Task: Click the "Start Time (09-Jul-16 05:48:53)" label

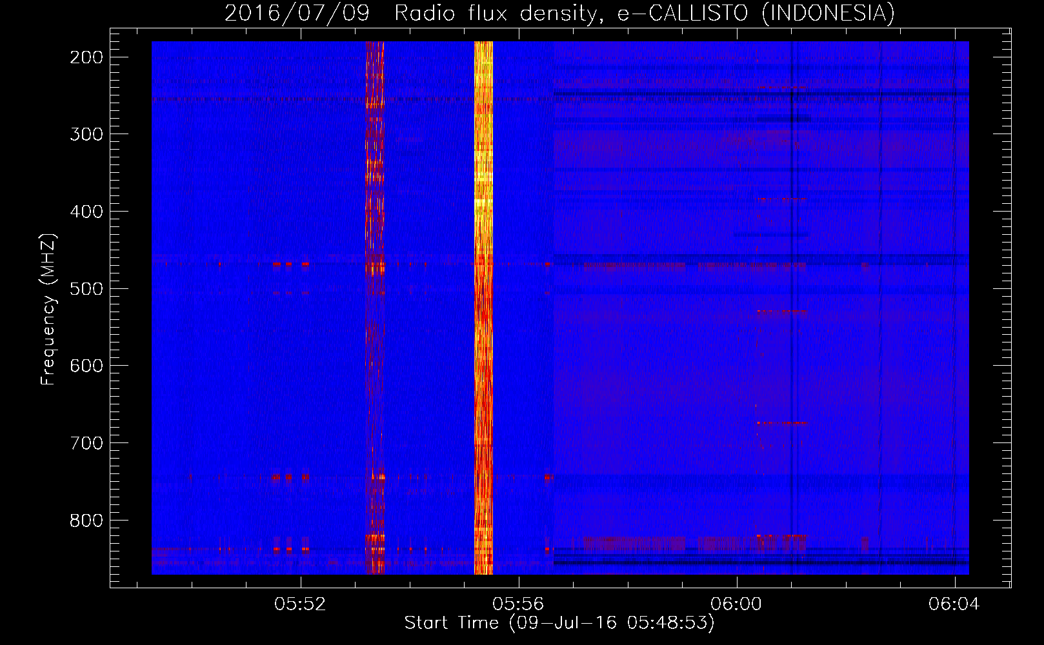Action: click(x=559, y=623)
